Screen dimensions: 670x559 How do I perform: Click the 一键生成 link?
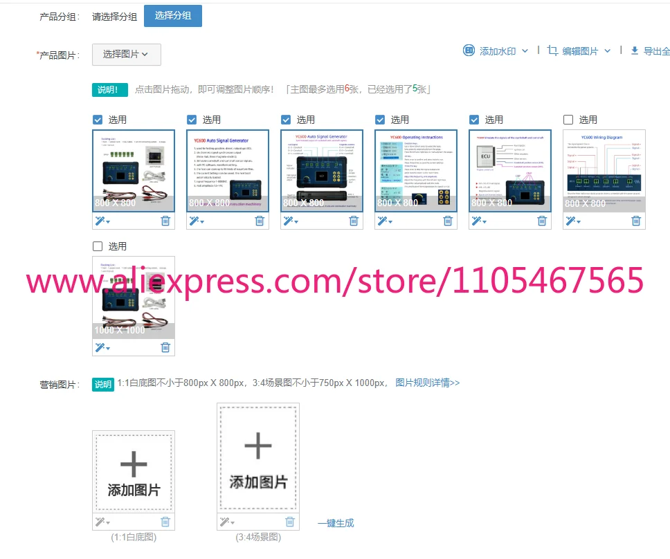coord(336,523)
